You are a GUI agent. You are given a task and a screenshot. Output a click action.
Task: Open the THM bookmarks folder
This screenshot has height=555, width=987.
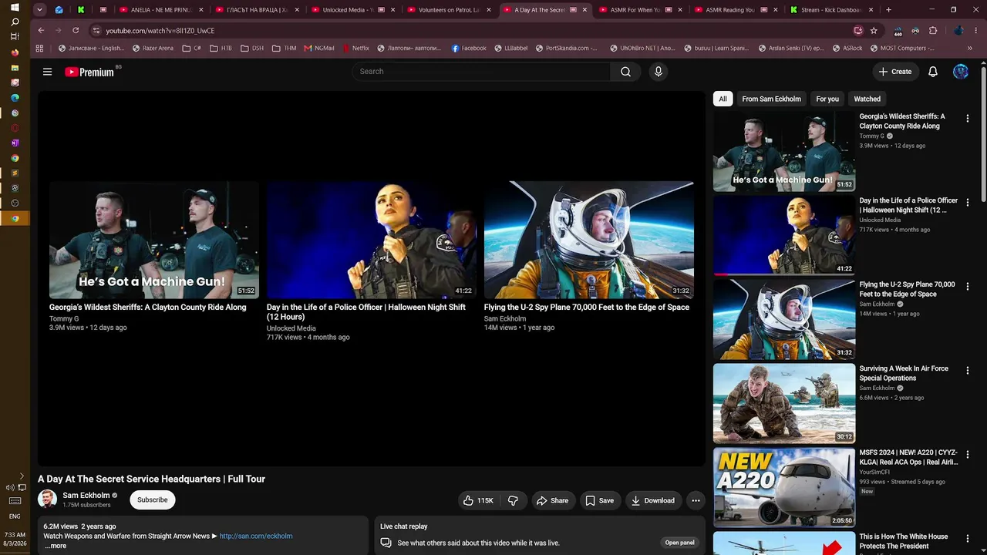click(283, 48)
